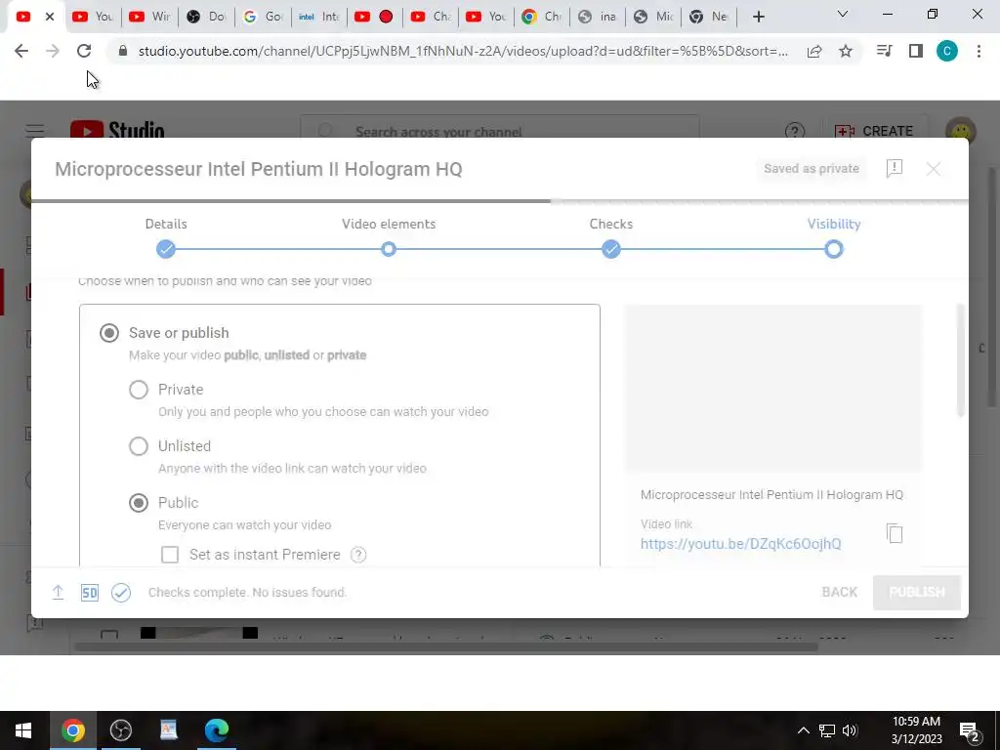Screen dimensions: 1000x750
Task: Close the active YouTube Studio tab
Action: click(50, 17)
